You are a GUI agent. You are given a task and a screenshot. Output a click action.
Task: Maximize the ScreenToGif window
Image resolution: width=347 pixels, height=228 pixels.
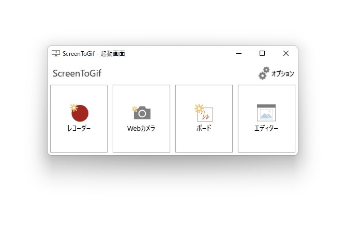[x=262, y=54]
